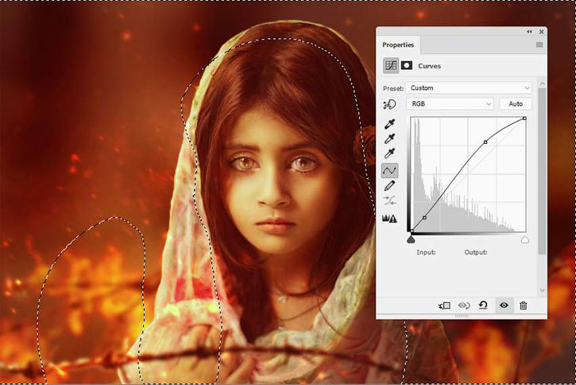Click the Properties panel scroll down arrow
The width and height of the screenshot is (576, 385).
pyautogui.click(x=542, y=290)
